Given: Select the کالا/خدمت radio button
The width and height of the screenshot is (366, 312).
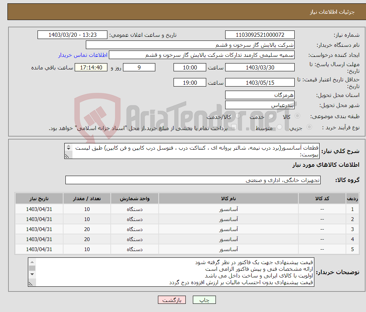Looking at the screenshot, I should [x=238, y=116].
